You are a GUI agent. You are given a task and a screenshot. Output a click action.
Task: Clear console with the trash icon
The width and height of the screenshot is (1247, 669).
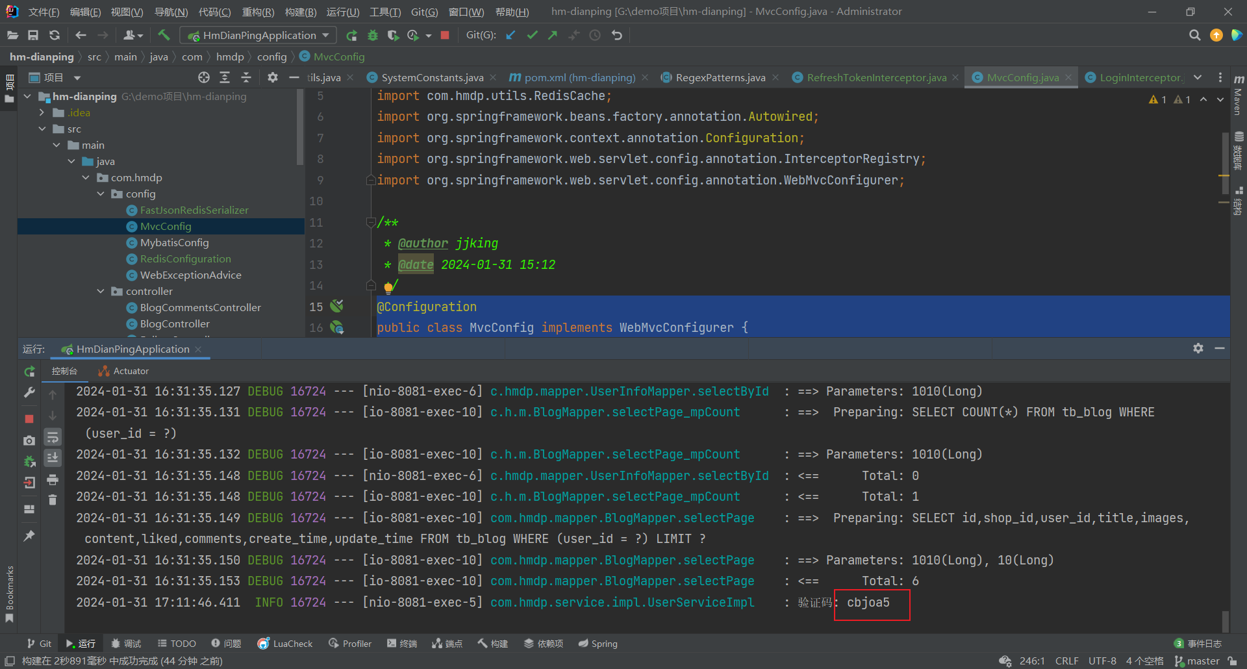click(53, 499)
